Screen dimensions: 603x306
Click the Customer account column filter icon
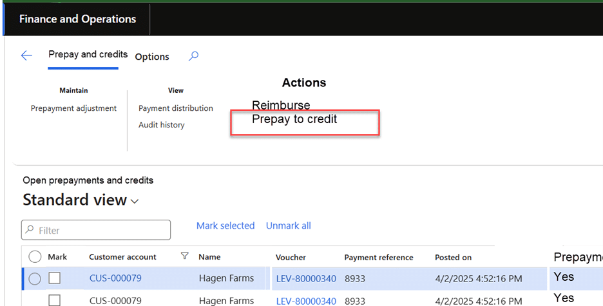tap(185, 256)
